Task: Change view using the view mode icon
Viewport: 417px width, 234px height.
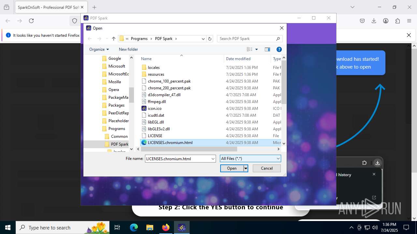Action: coord(250,49)
